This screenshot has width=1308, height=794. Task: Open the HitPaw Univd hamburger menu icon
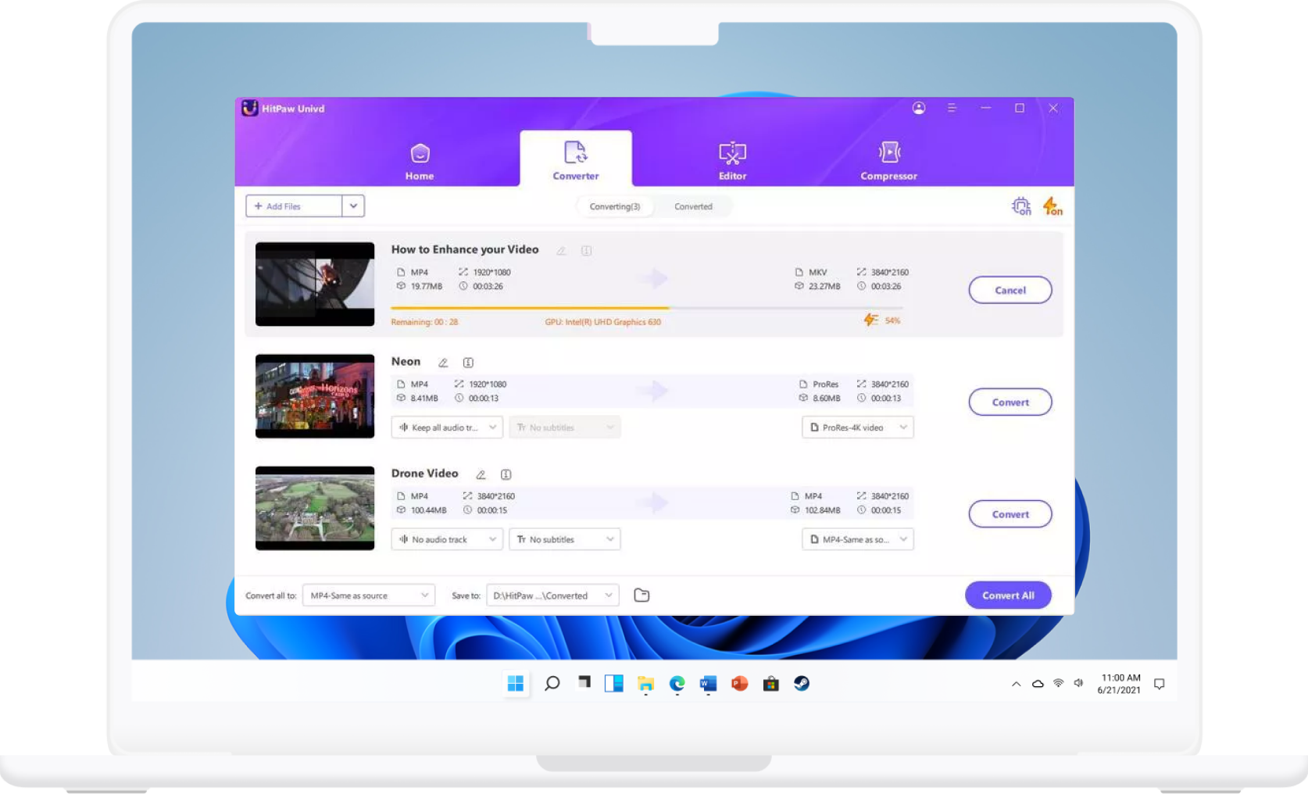[952, 108]
